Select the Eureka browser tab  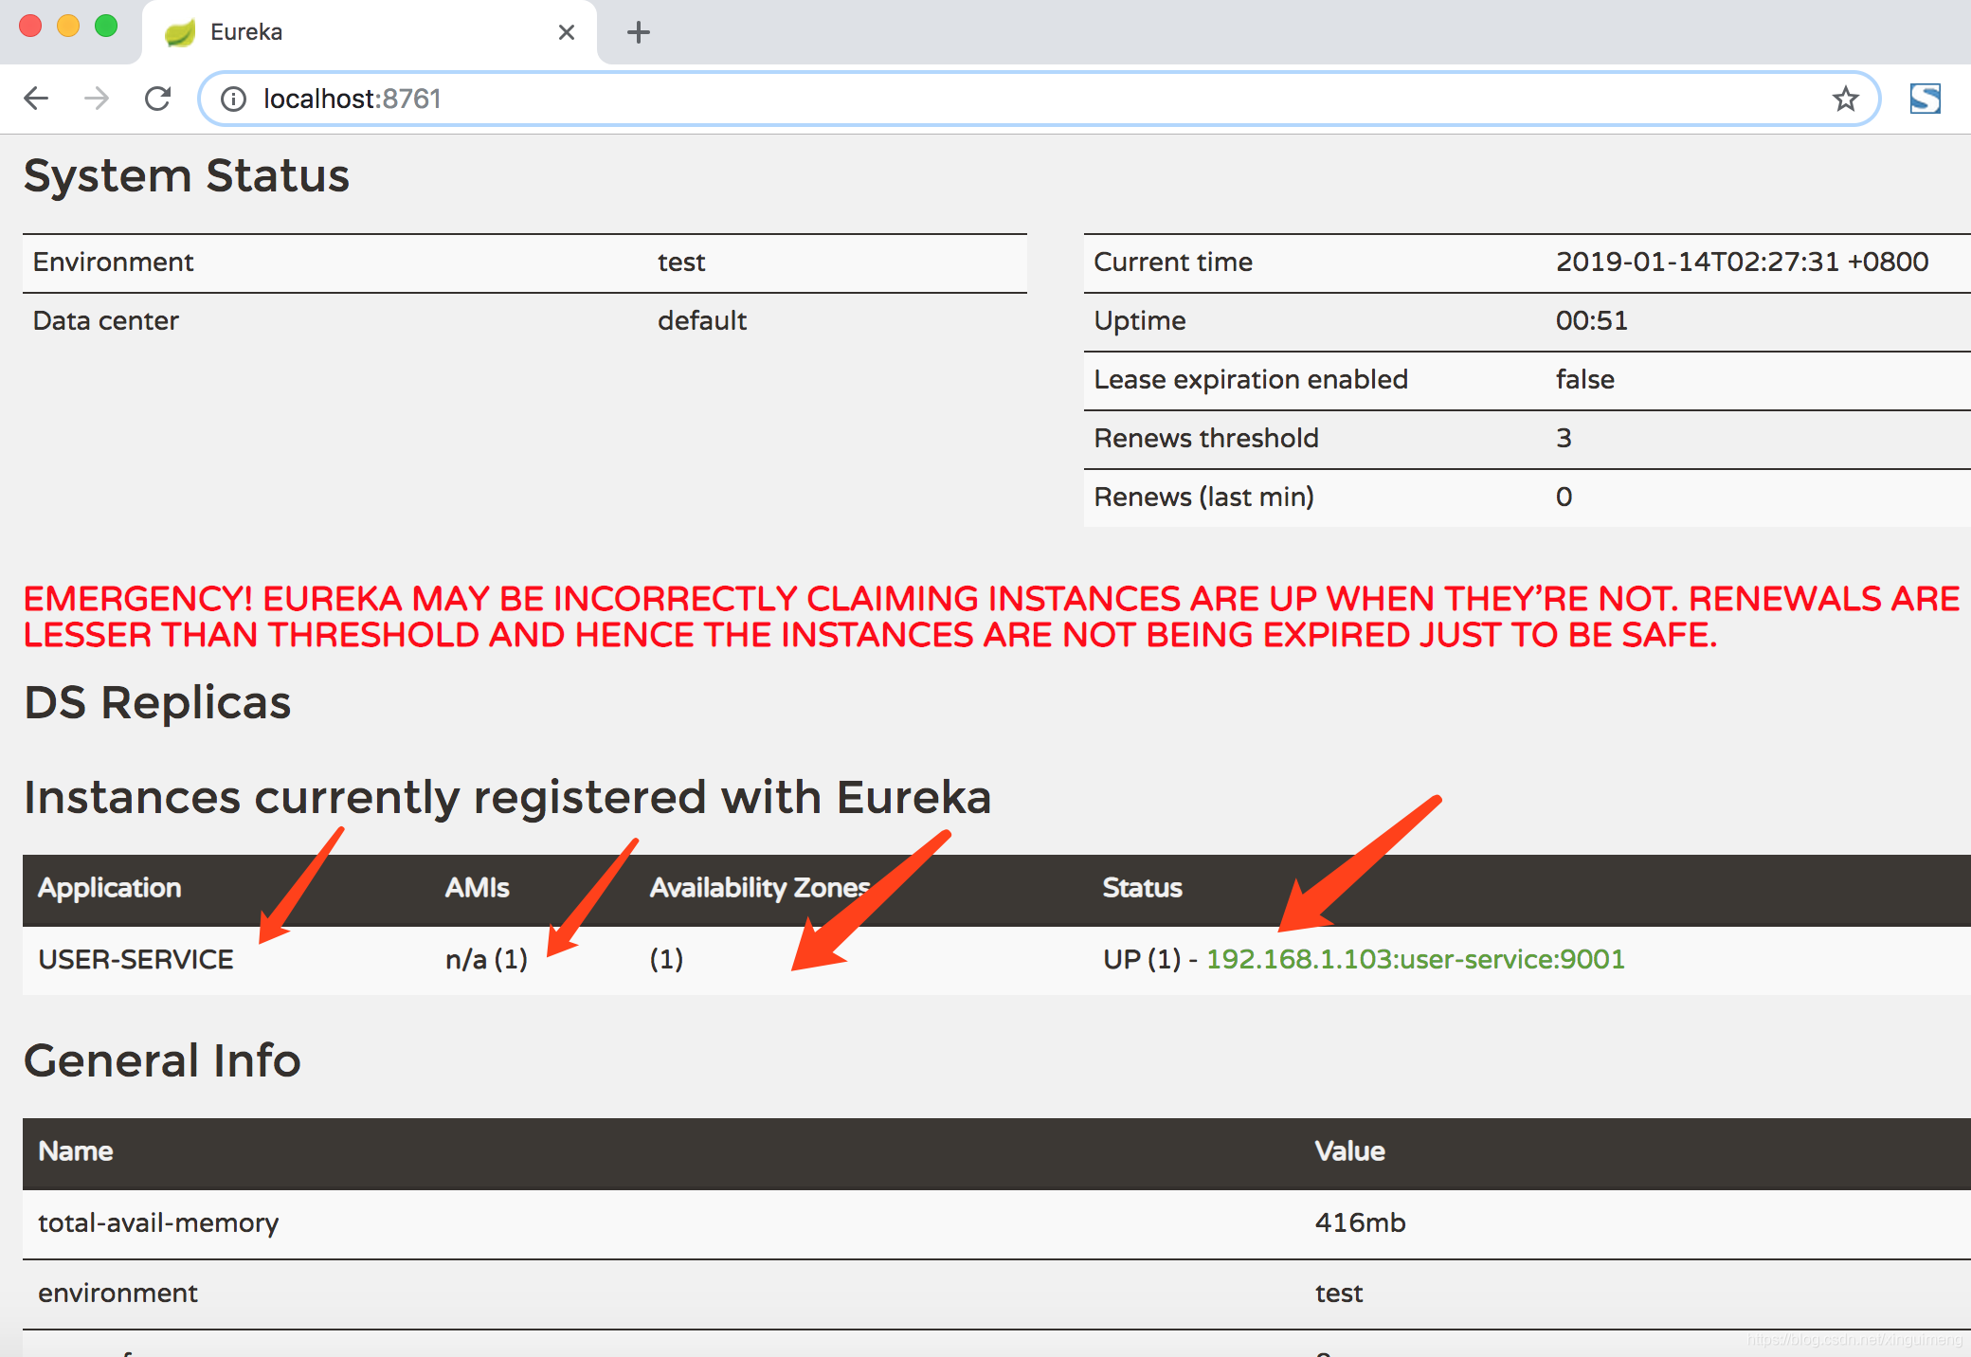point(370,32)
